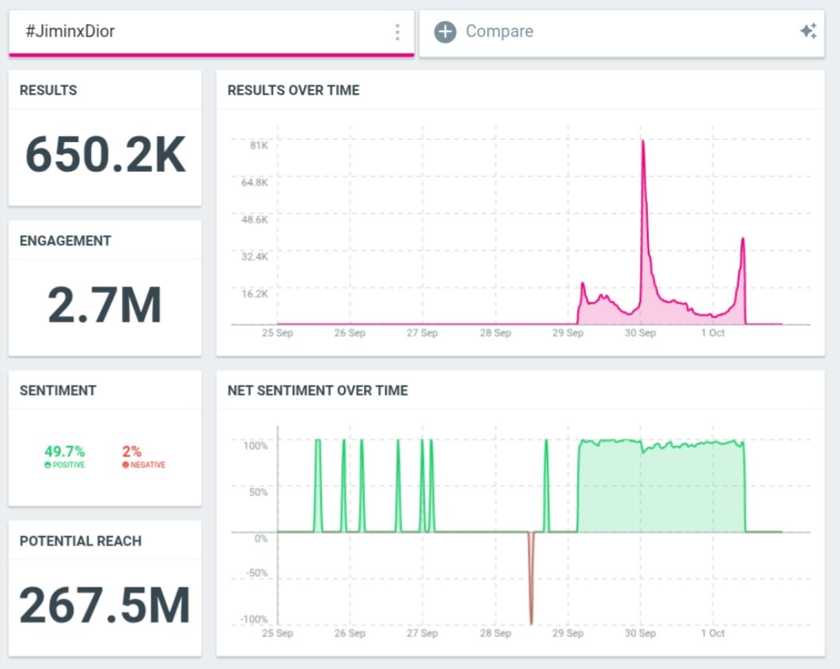Viewport: 840px width, 669px height.
Task: Click the 81K axis label in results chart
Action: [x=259, y=145]
